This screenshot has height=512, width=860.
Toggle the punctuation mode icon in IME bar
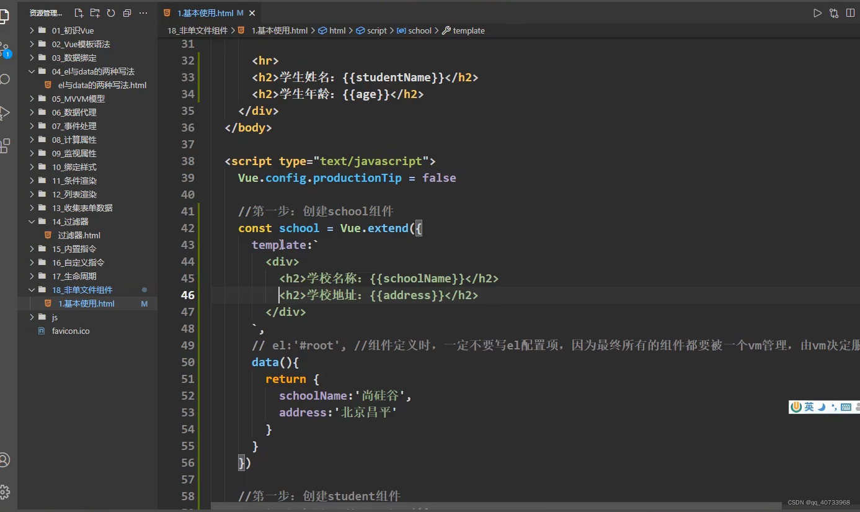coord(834,407)
